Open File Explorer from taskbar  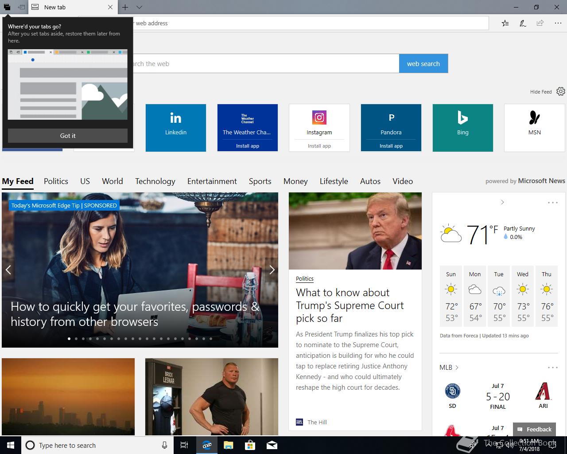pos(228,445)
